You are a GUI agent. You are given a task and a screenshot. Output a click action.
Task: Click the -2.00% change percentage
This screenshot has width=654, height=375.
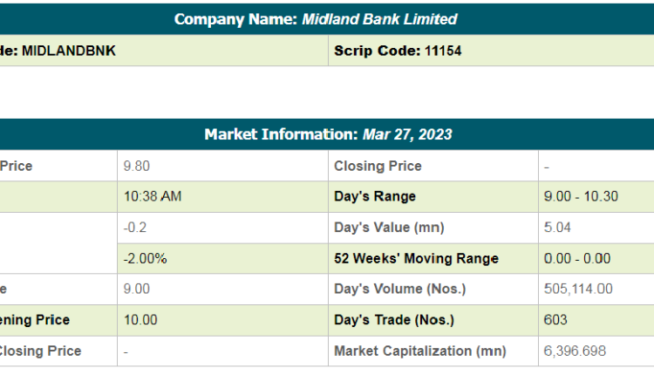pos(145,258)
